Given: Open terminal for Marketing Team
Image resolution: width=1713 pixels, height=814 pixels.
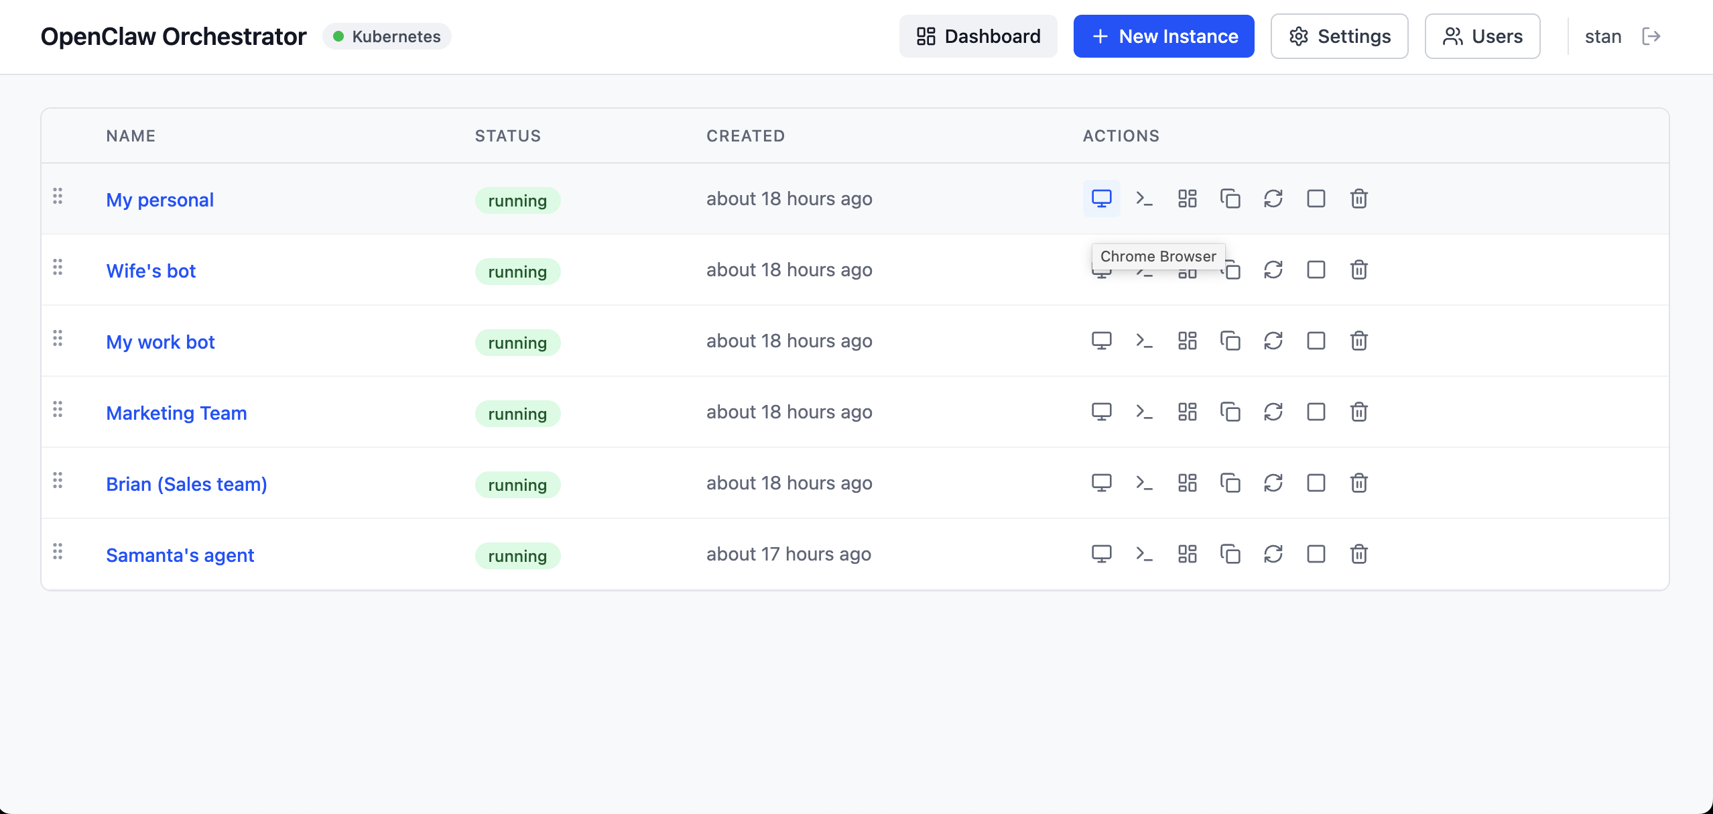Looking at the screenshot, I should (x=1144, y=412).
